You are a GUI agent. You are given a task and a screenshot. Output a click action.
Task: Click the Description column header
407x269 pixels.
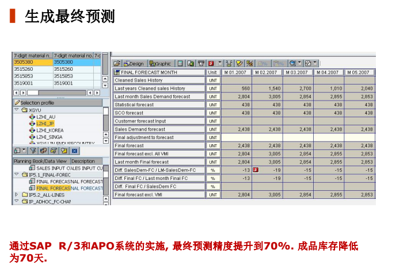coord(83,162)
